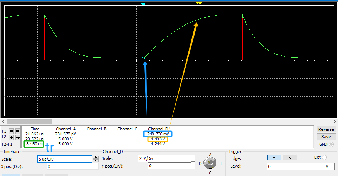Click the Channel_D column header
The image size is (338, 176).
coord(158,129)
